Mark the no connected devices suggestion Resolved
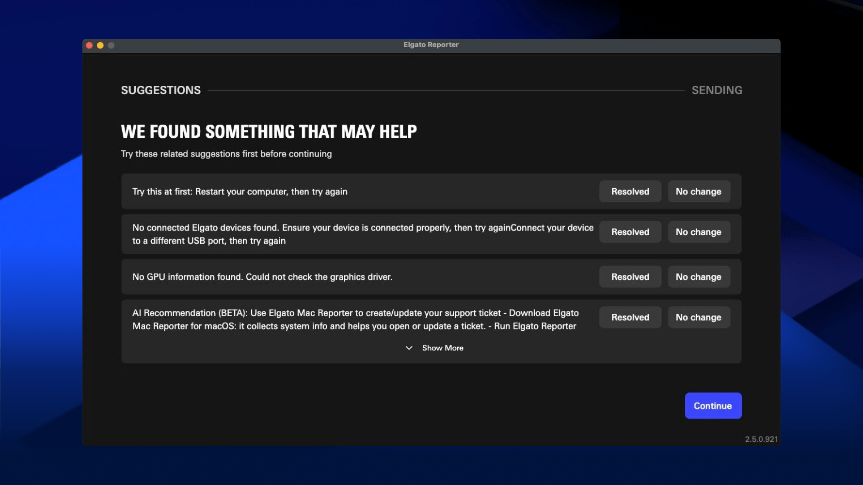 (x=630, y=232)
